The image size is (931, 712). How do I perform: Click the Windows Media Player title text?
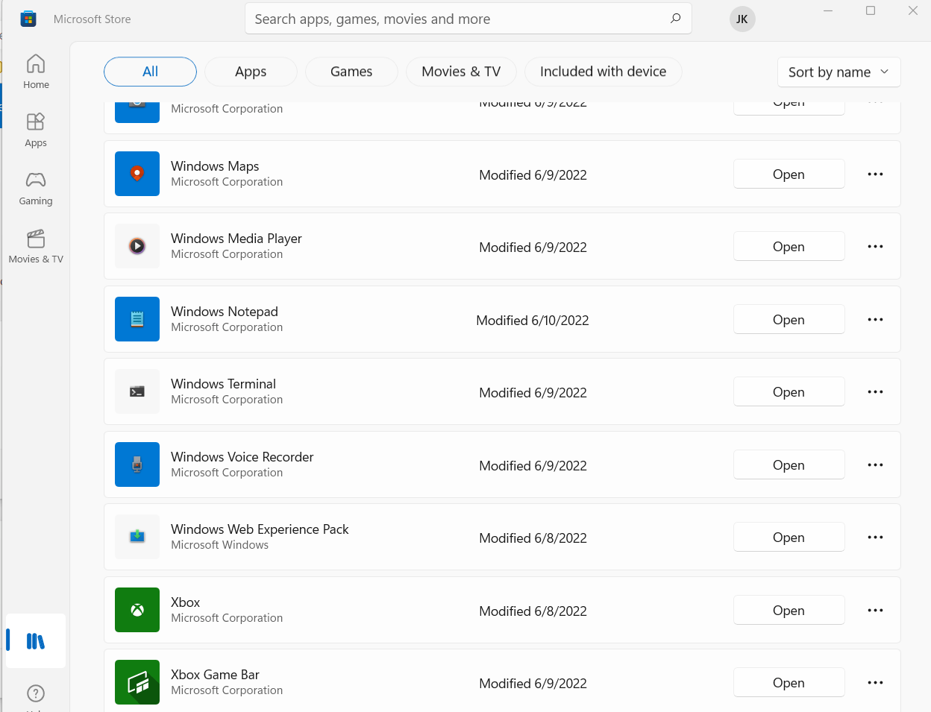coord(236,238)
